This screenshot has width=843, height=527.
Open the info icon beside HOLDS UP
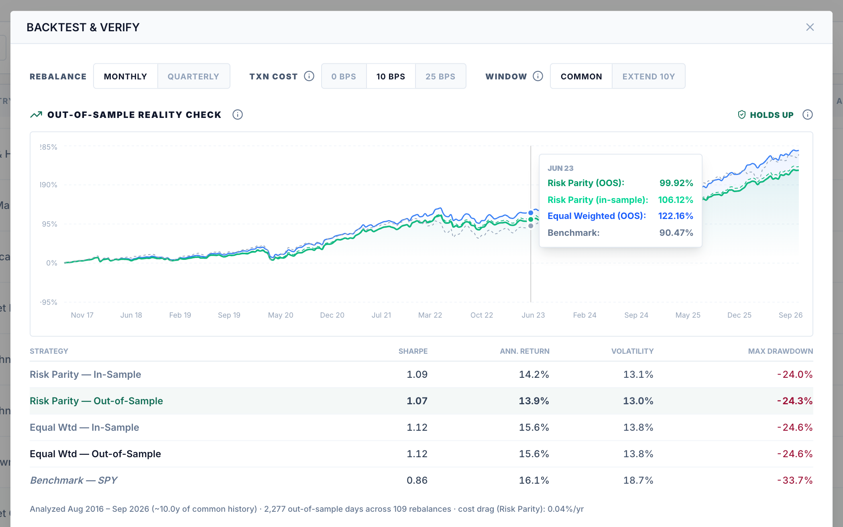click(x=808, y=115)
